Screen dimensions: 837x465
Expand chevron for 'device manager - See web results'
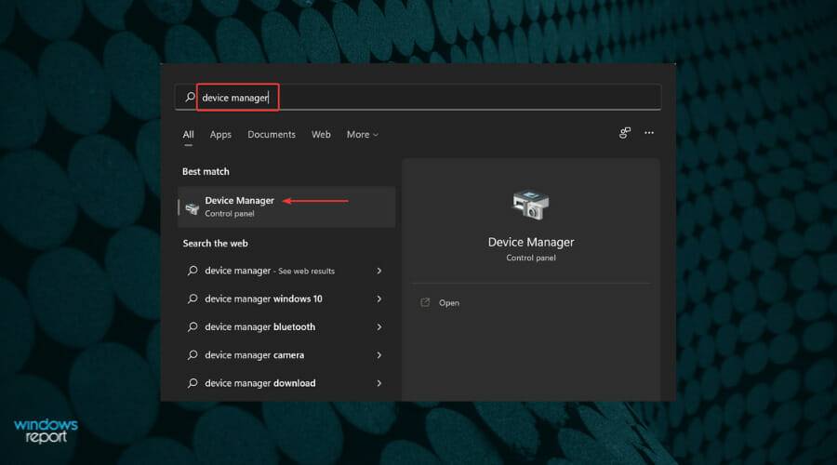(x=379, y=271)
